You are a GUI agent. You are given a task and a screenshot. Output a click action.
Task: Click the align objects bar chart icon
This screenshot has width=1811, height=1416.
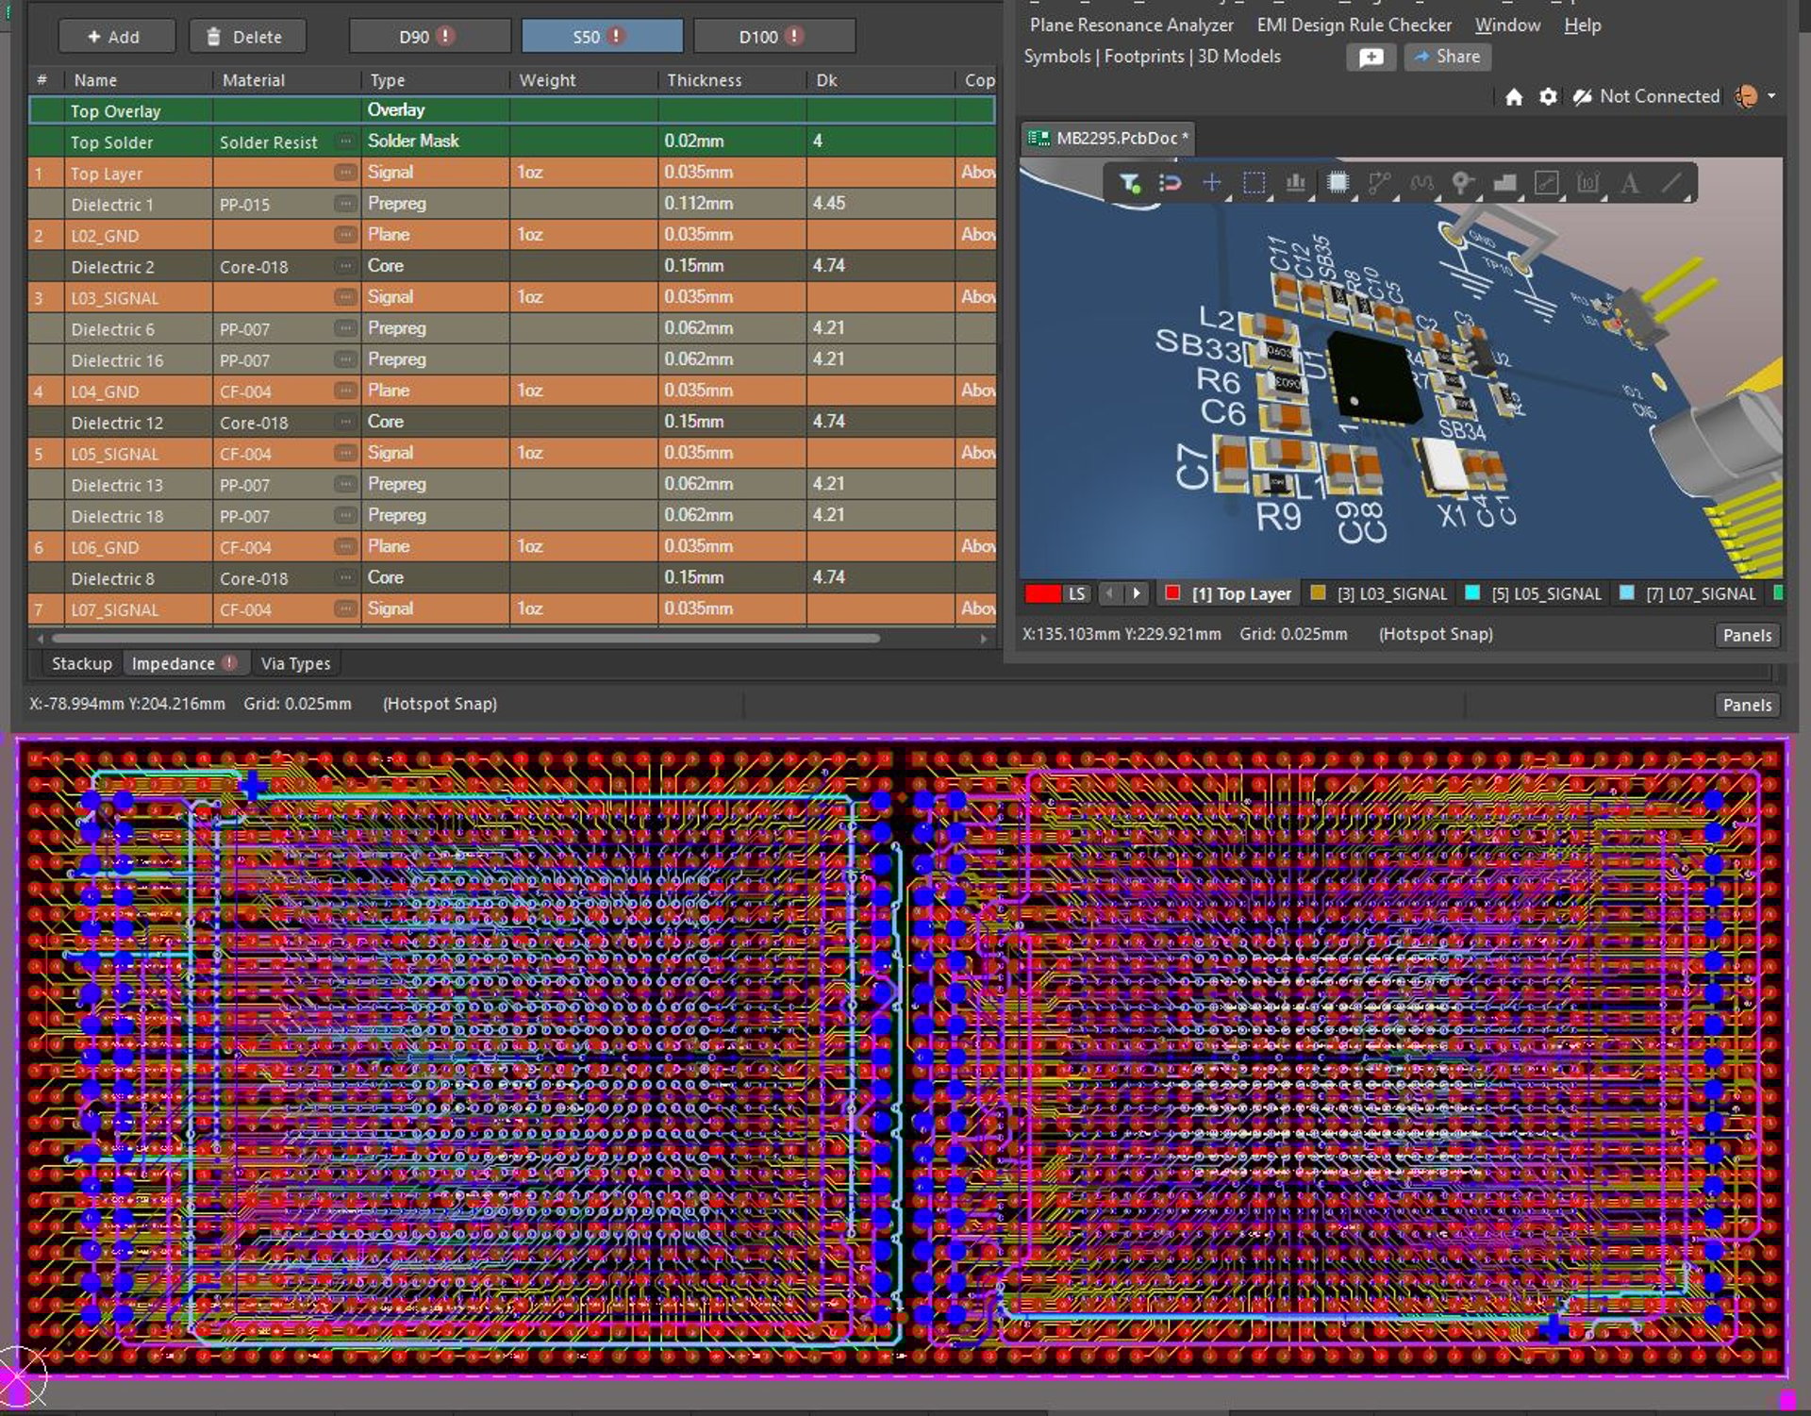[x=1295, y=183]
